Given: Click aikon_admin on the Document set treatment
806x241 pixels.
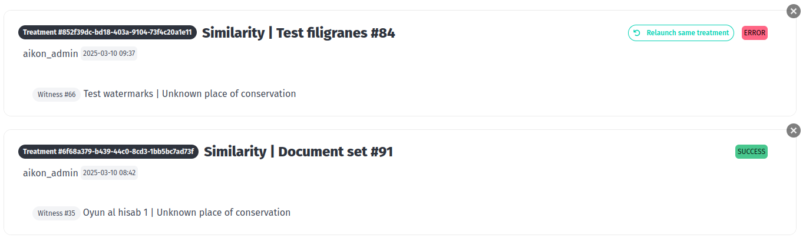Looking at the screenshot, I should [51, 173].
